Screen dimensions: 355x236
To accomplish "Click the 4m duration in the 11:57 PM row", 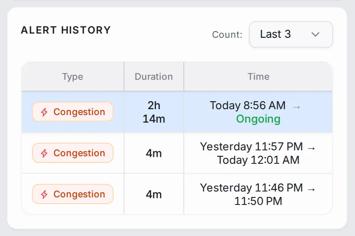I will [154, 153].
